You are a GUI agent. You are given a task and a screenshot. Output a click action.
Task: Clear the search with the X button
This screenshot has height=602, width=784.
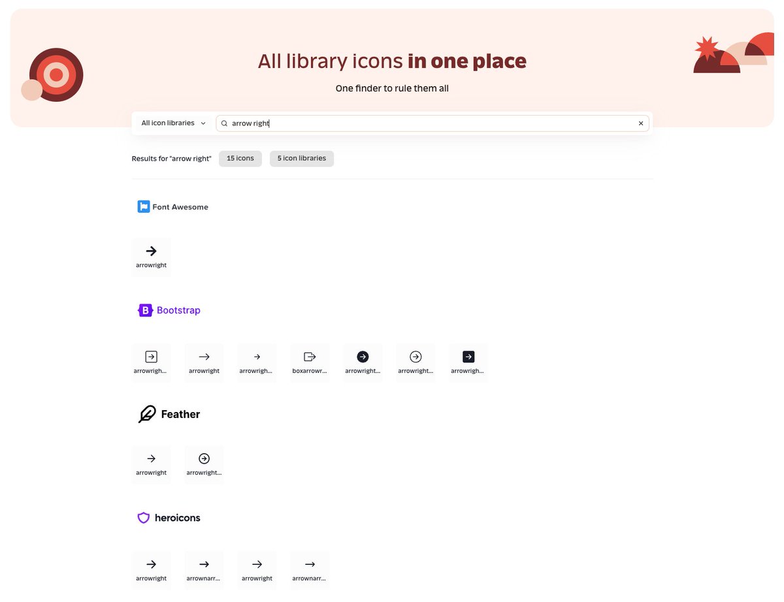[641, 123]
